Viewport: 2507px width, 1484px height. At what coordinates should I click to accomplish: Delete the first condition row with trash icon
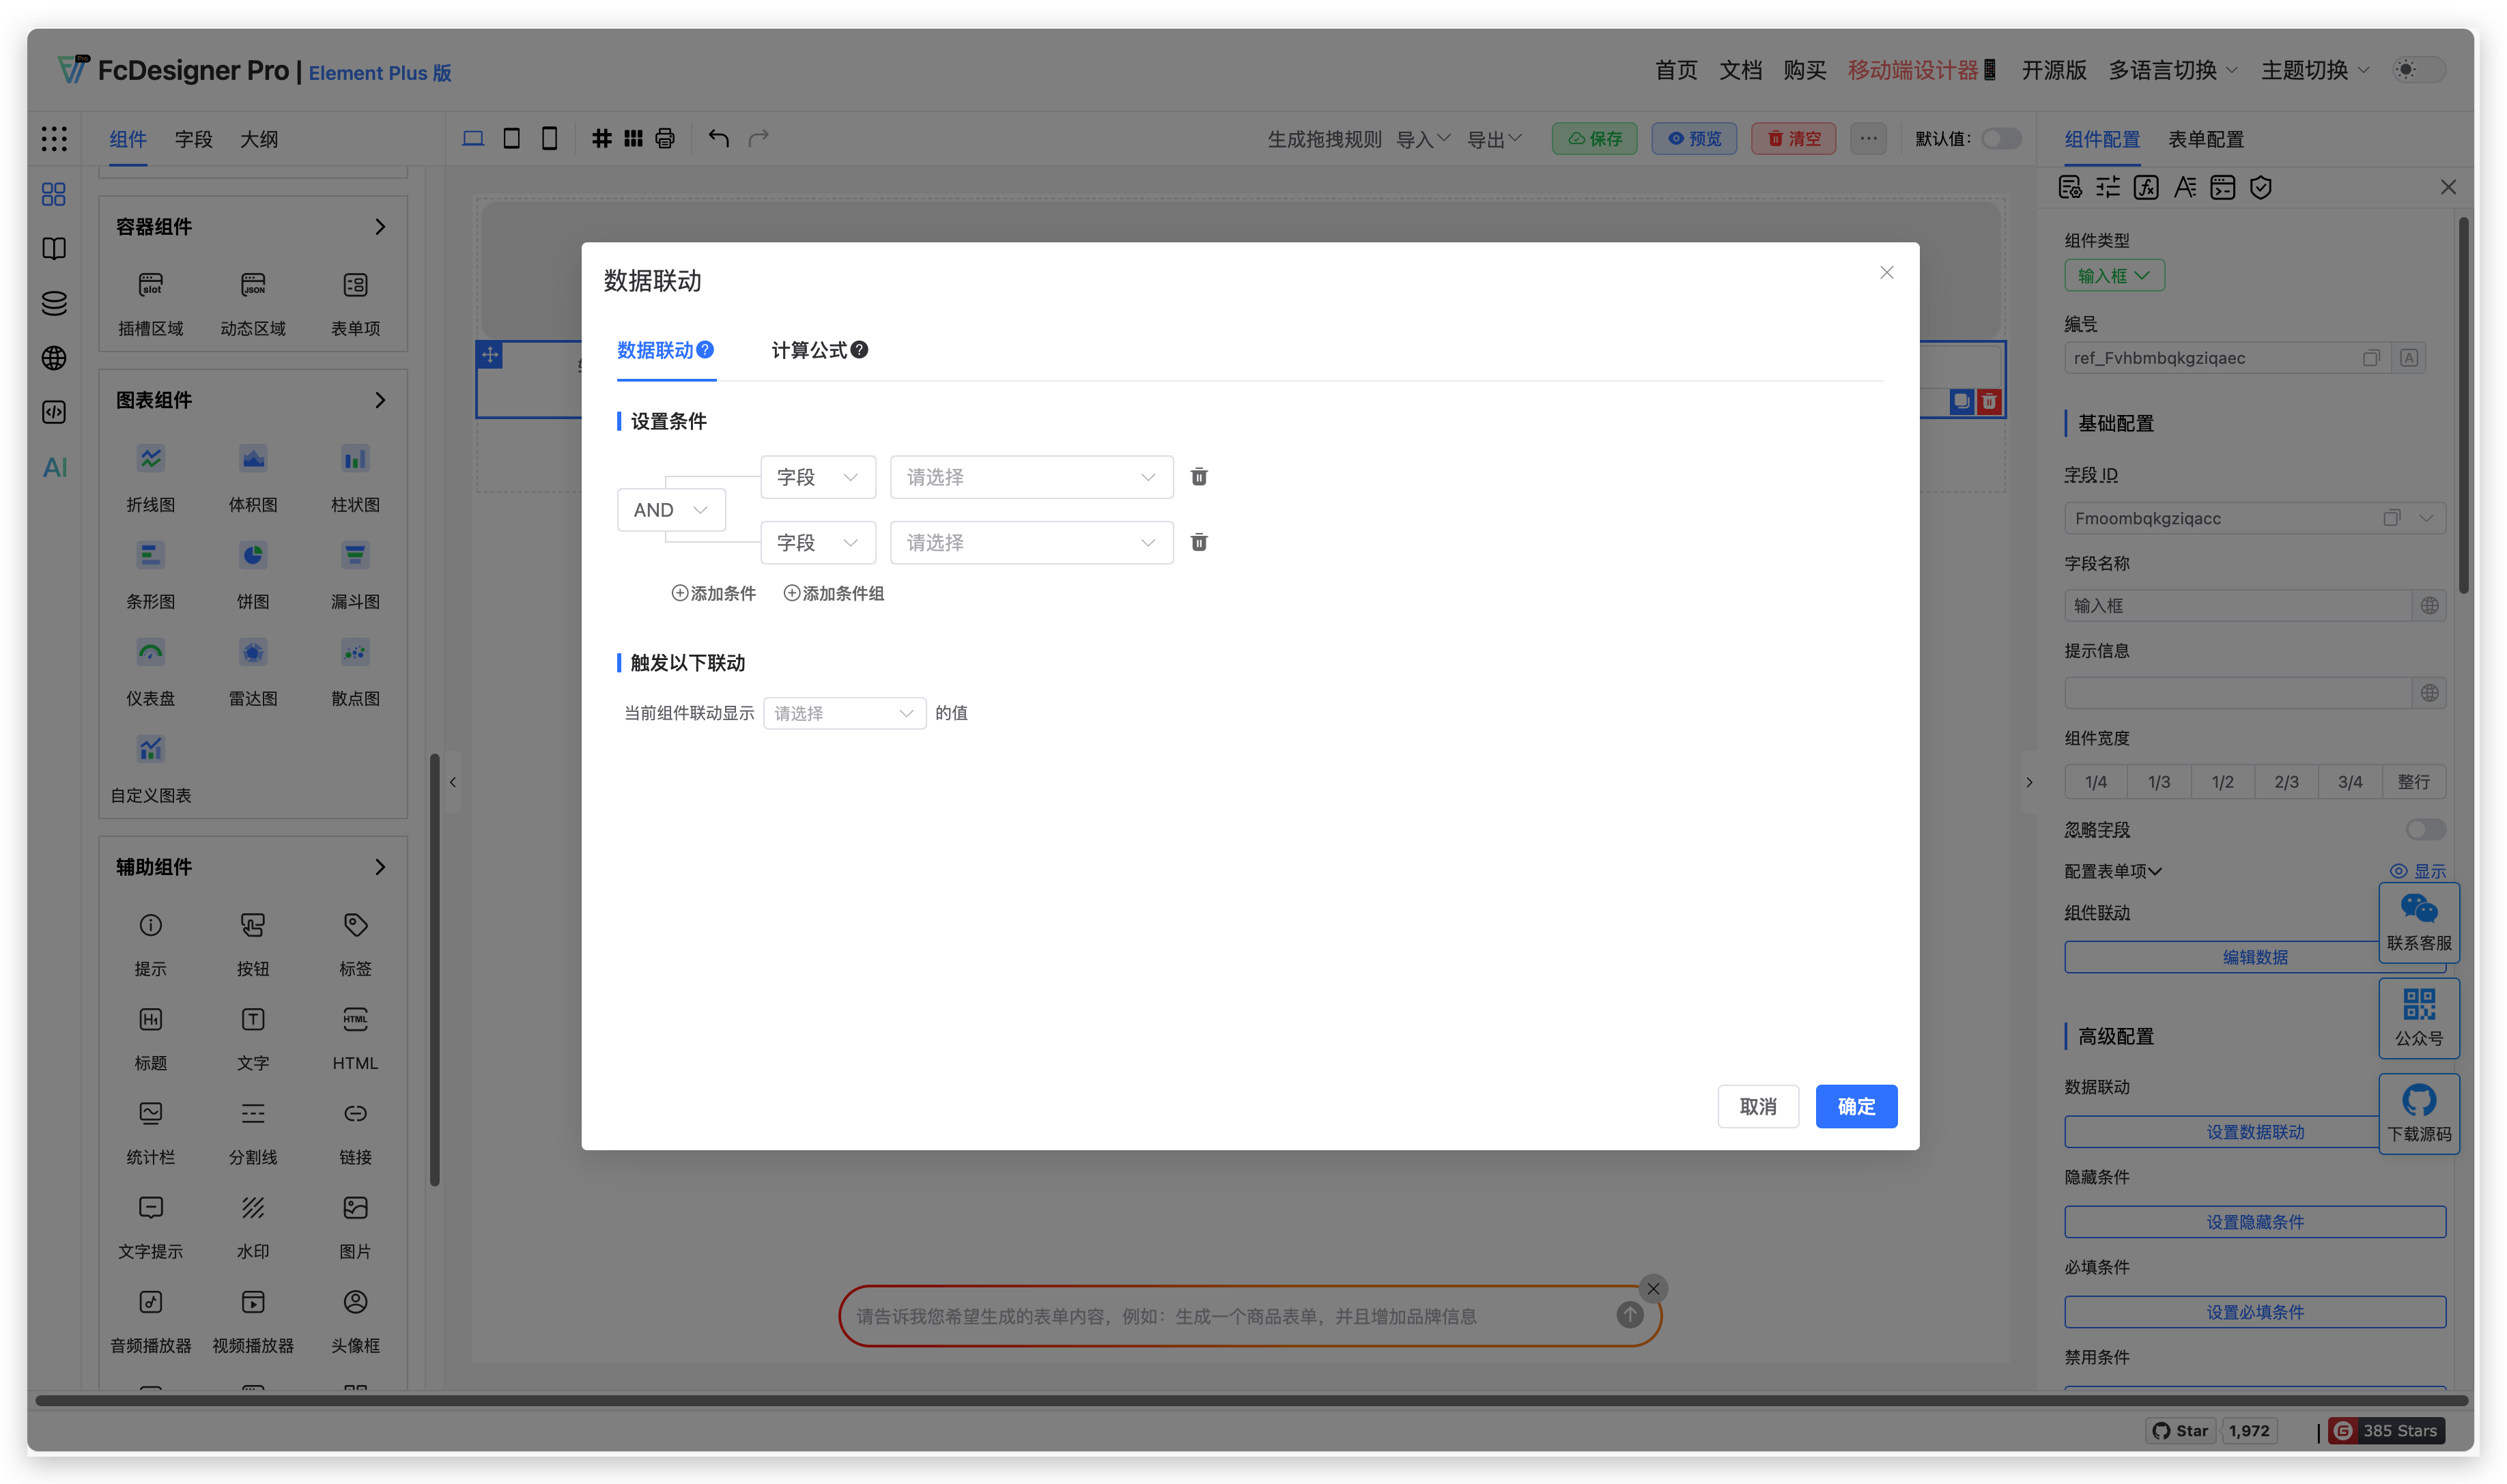(1199, 477)
